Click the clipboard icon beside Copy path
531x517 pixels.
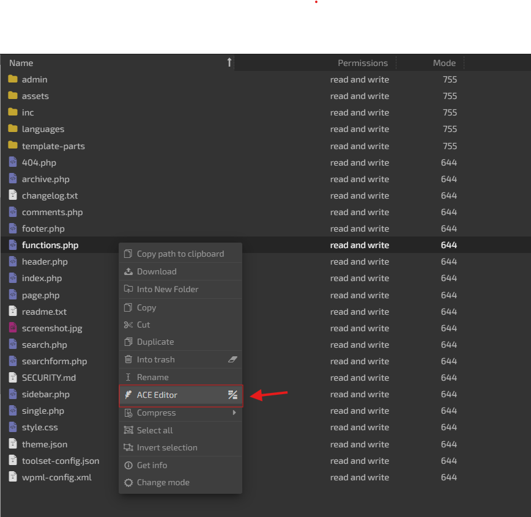(128, 254)
